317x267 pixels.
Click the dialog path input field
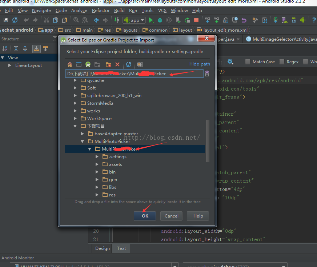tap(134, 73)
